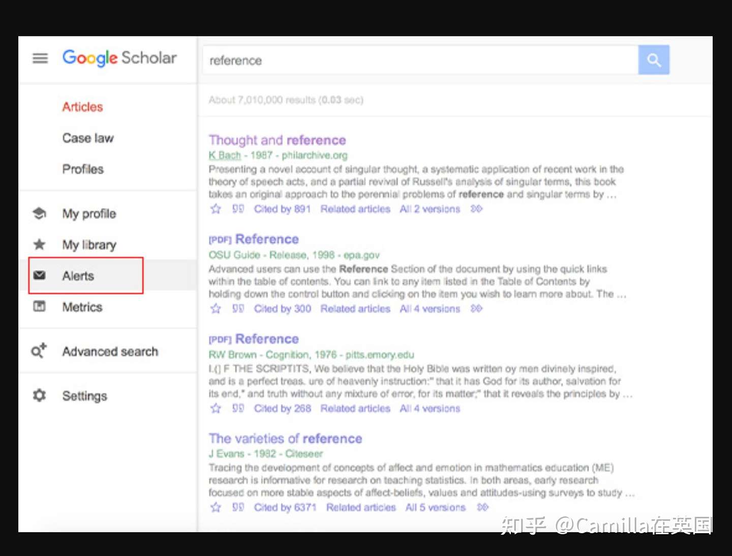Open Related articles for 'The varieties of reference'

coord(361,507)
